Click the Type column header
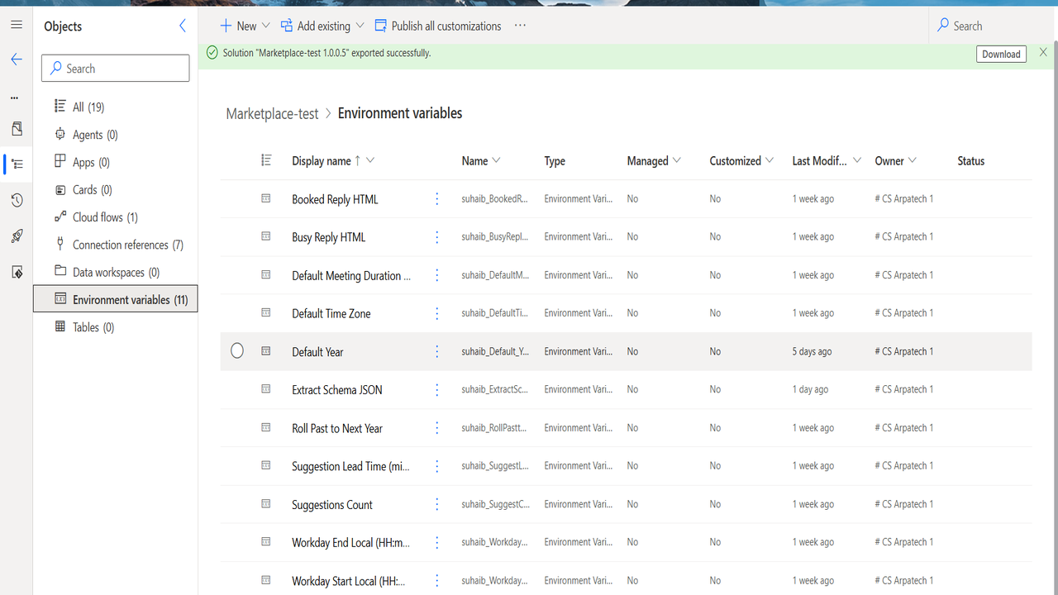The height and width of the screenshot is (595, 1058). coord(555,161)
